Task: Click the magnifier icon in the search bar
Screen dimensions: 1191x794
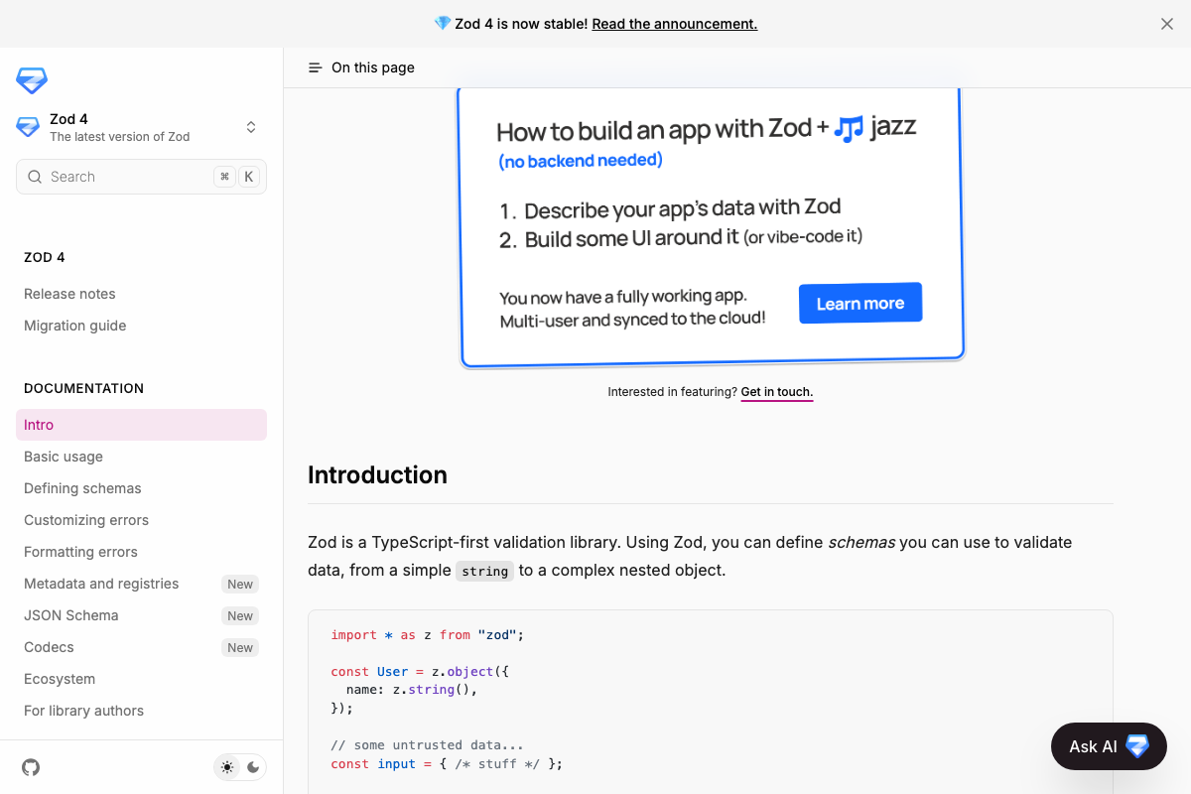Action: pyautogui.click(x=35, y=176)
